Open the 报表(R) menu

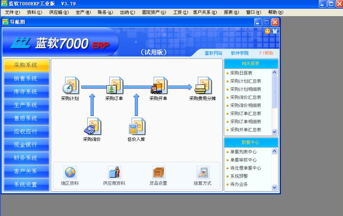(231, 13)
